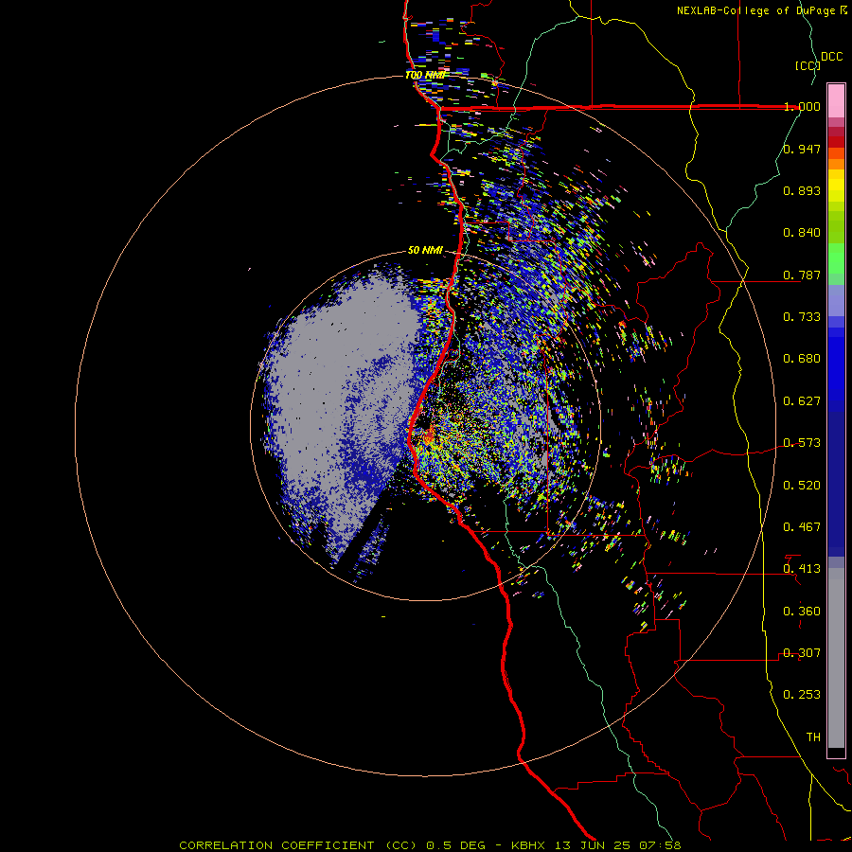This screenshot has width=852, height=852.
Task: Click the TH threshold label
Action: coord(813,737)
